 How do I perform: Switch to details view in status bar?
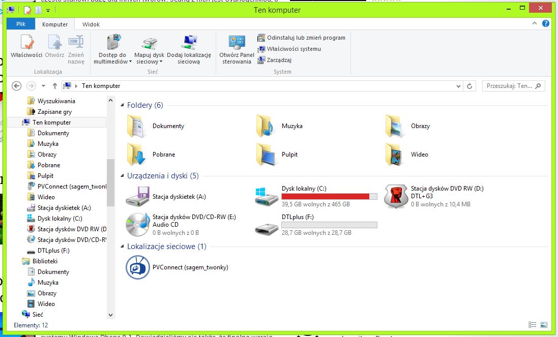533,325
